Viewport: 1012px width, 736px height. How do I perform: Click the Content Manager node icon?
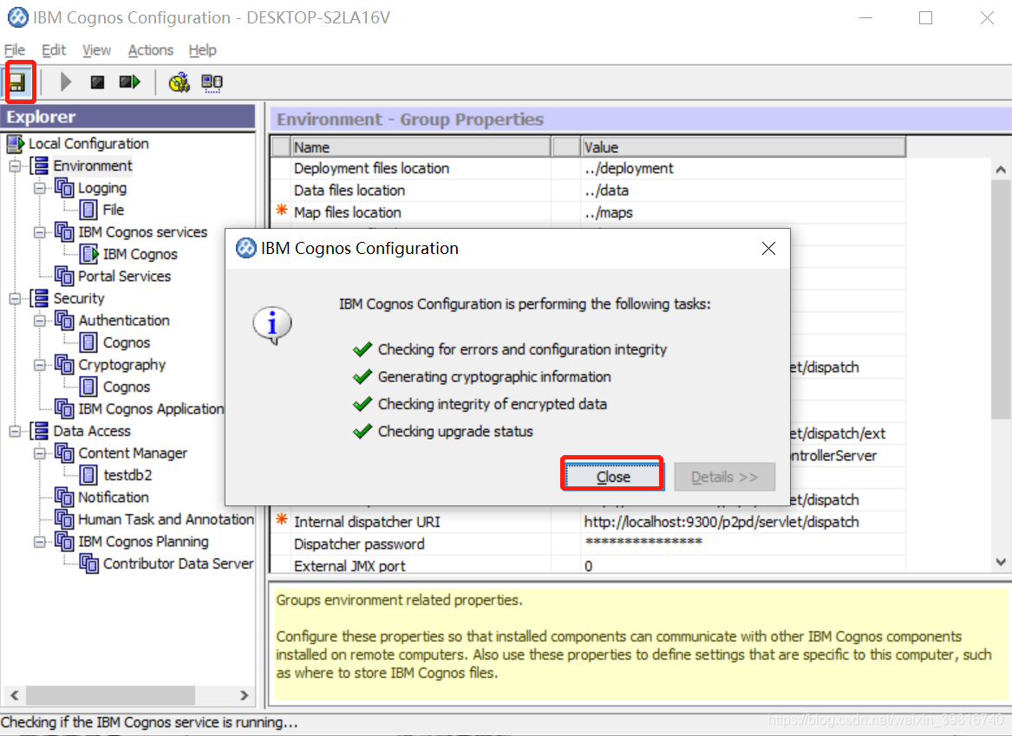[64, 453]
